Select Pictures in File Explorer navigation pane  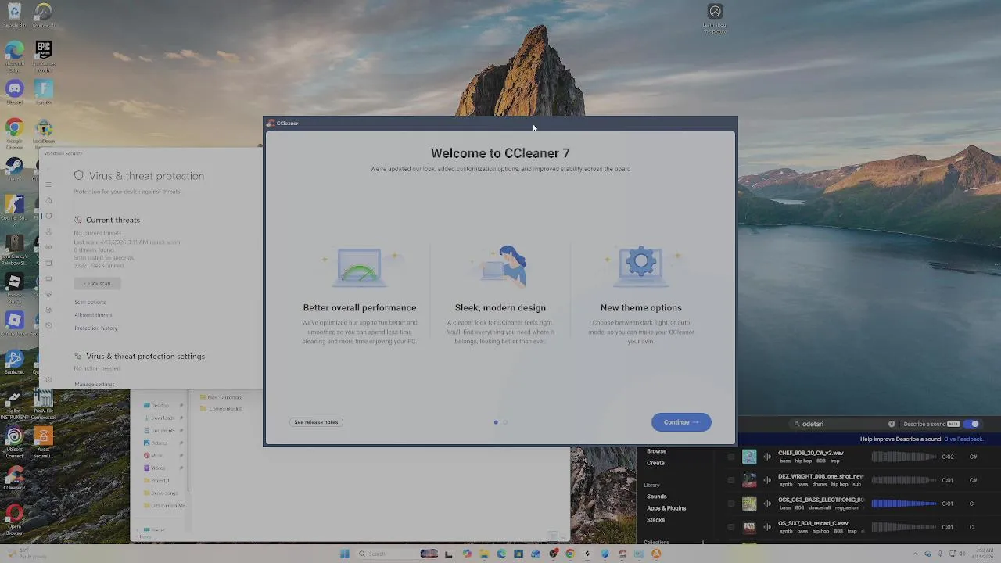tap(160, 443)
